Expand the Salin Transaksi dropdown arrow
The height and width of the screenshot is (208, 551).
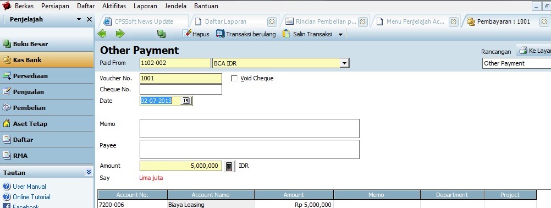340,35
